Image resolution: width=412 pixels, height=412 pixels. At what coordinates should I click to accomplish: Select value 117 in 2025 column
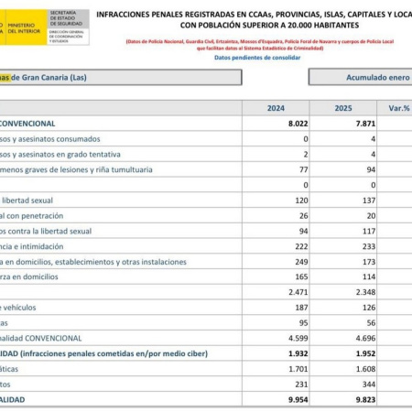pyautogui.click(x=369, y=232)
